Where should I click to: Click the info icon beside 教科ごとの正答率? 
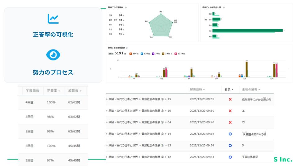(126, 7)
